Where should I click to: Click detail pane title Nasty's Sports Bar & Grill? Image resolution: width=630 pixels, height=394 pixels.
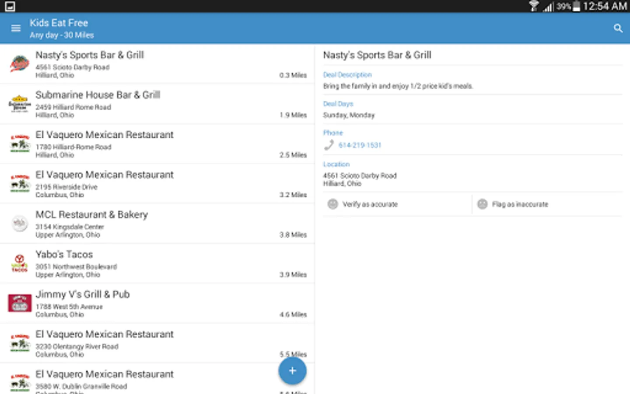click(x=377, y=55)
